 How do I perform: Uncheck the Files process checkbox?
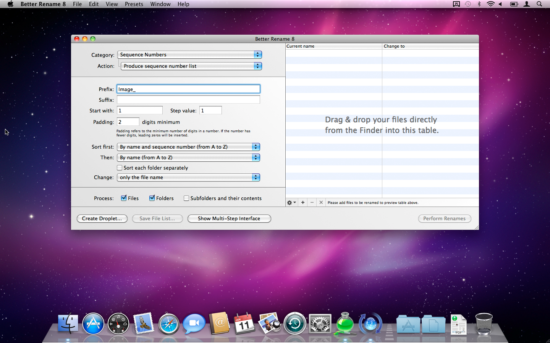point(124,198)
